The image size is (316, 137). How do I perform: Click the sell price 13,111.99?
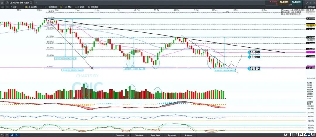(284, 2)
